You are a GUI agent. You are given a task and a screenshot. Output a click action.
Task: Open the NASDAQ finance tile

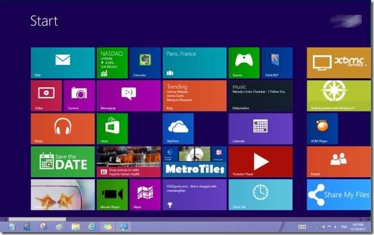click(x=112, y=63)
